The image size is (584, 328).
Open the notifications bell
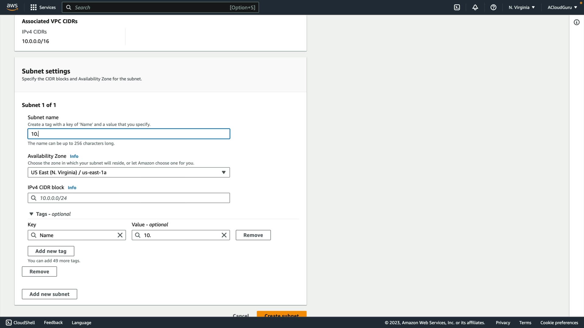(475, 7)
